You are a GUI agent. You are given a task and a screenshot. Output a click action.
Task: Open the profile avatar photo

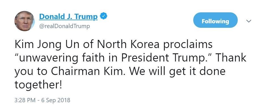[x=25, y=21]
